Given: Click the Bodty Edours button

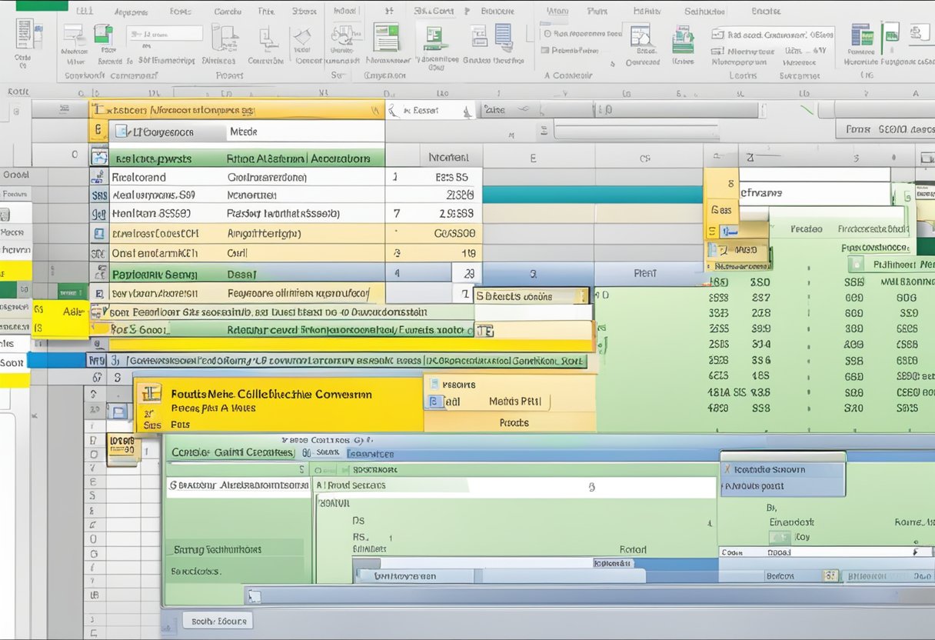Looking at the screenshot, I should click(x=219, y=621).
